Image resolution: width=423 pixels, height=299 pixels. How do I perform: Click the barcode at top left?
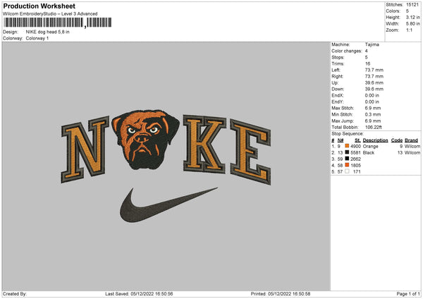coord(58,23)
